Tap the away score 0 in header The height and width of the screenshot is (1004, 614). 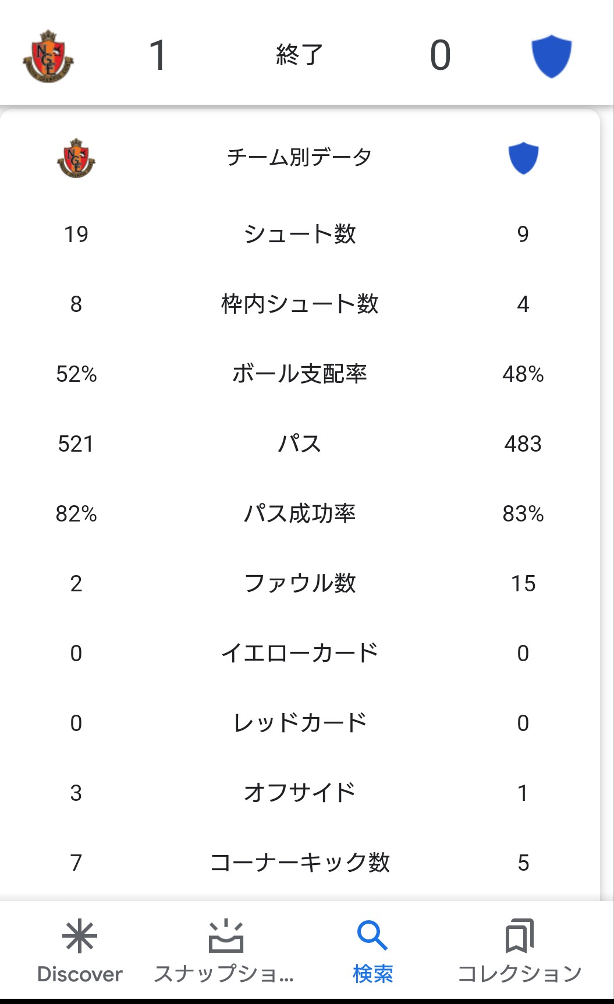(x=441, y=56)
